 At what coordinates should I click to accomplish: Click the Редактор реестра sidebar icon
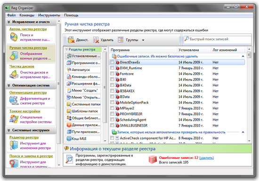click(14, 145)
